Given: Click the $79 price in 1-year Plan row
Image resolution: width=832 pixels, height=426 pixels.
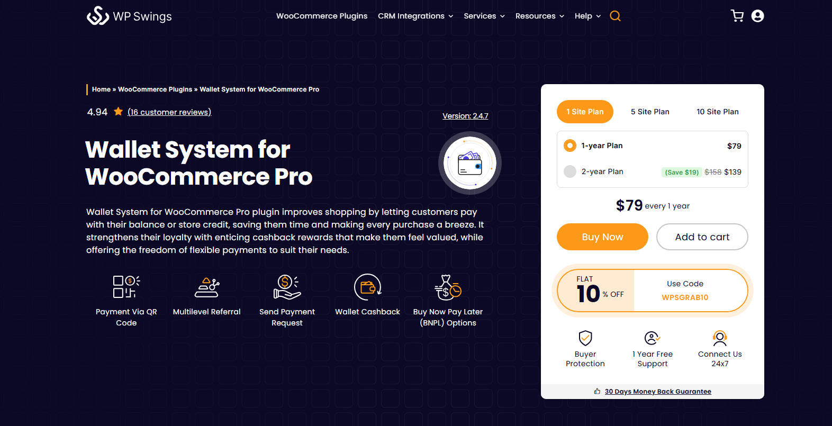Looking at the screenshot, I should tap(734, 146).
